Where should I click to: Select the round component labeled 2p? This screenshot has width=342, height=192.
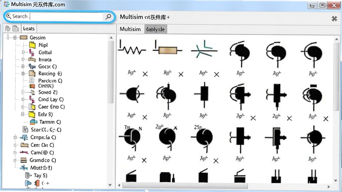pyautogui.click(x=167, y=137)
